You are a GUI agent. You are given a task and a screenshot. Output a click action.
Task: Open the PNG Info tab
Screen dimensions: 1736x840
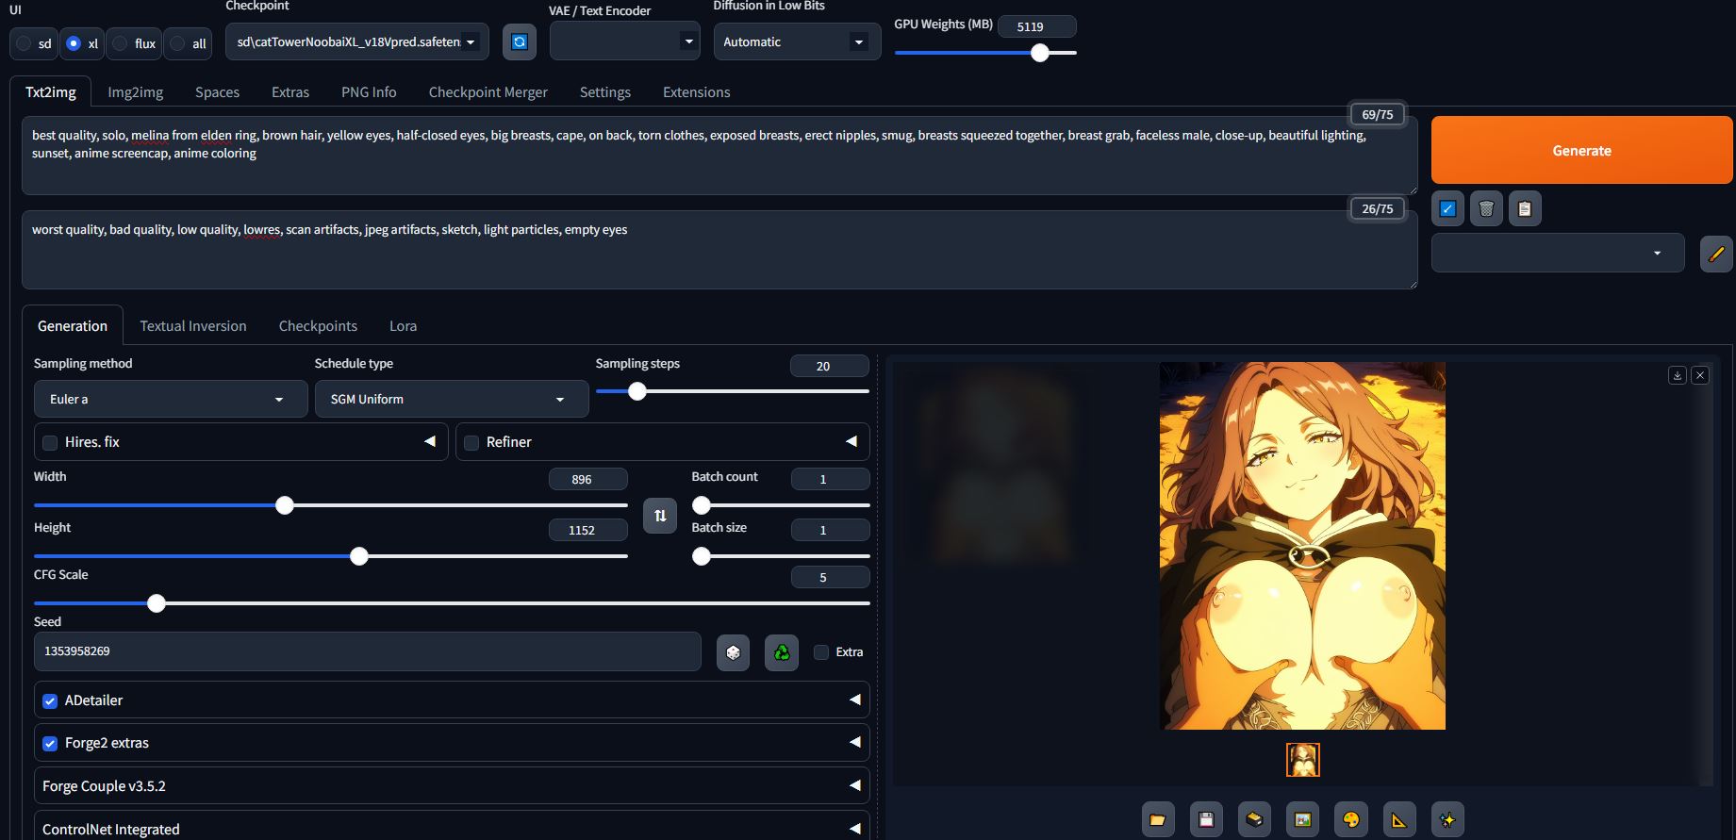click(369, 91)
